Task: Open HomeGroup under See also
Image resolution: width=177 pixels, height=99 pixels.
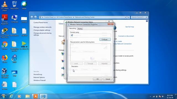Action: pyautogui.click(x=38, y=75)
